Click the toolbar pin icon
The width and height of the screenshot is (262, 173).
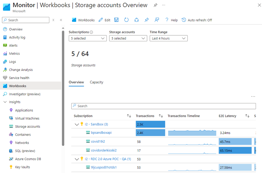147,20
